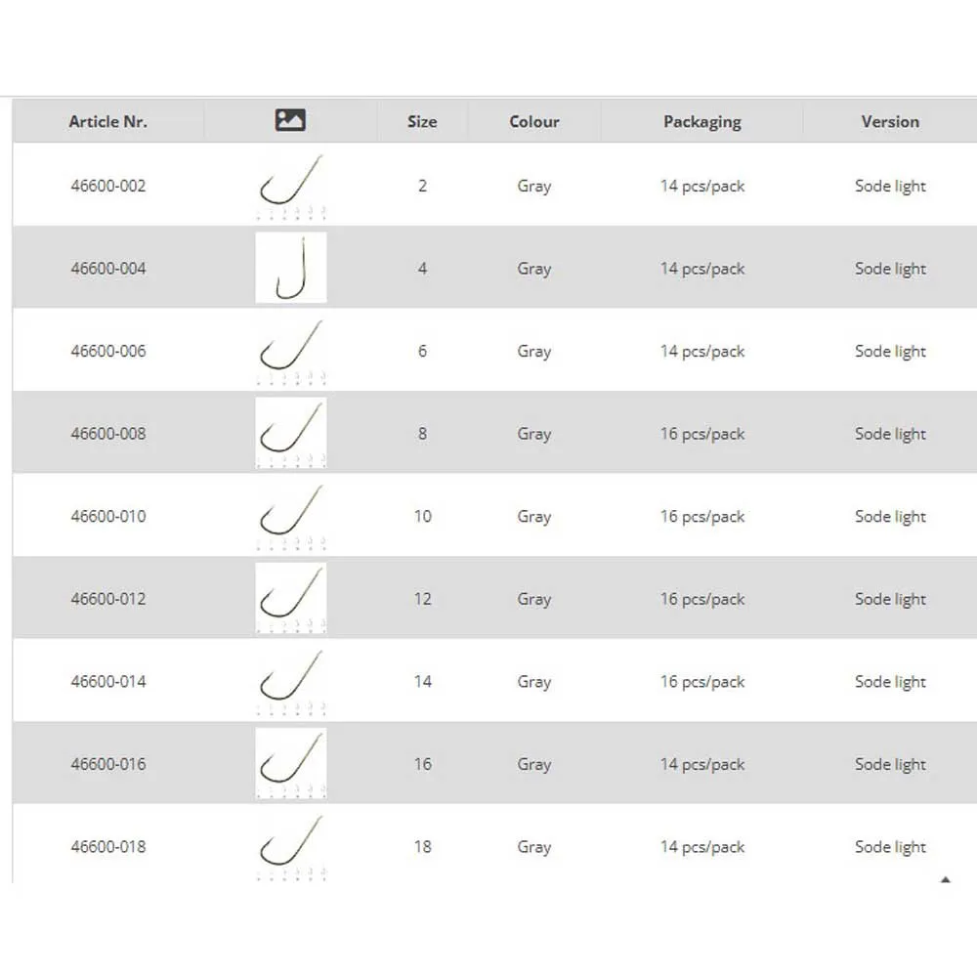Sort by the Version column header

click(x=890, y=122)
